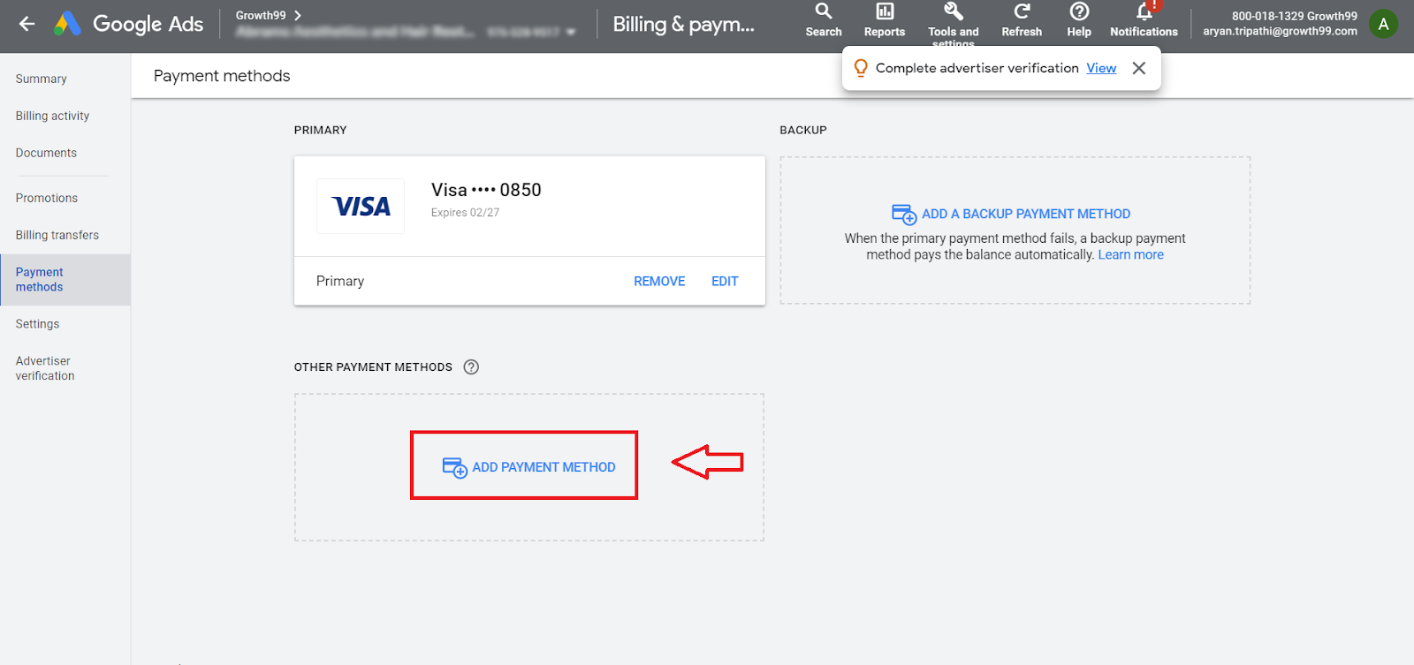Open the Reports icon menu
The image size is (1414, 665).
(885, 11)
